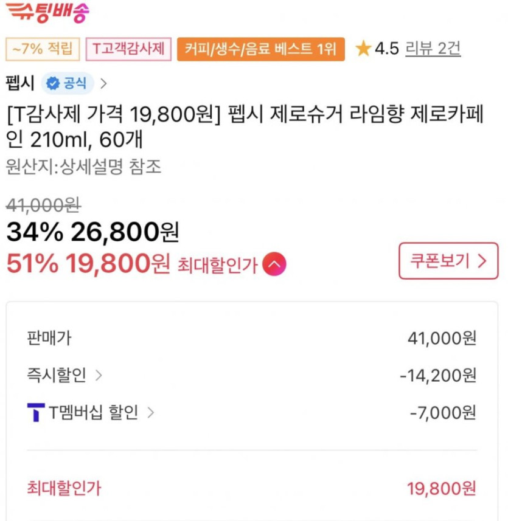This screenshot has height=521, width=508.
Task: Tap the crossed-out 41,000원 original price
Action: (x=43, y=205)
